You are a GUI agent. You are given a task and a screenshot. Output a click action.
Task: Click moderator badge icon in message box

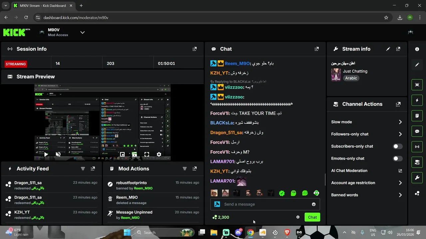tap(217, 204)
